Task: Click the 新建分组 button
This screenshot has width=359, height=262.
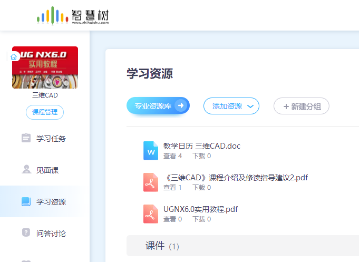Action: (301, 106)
